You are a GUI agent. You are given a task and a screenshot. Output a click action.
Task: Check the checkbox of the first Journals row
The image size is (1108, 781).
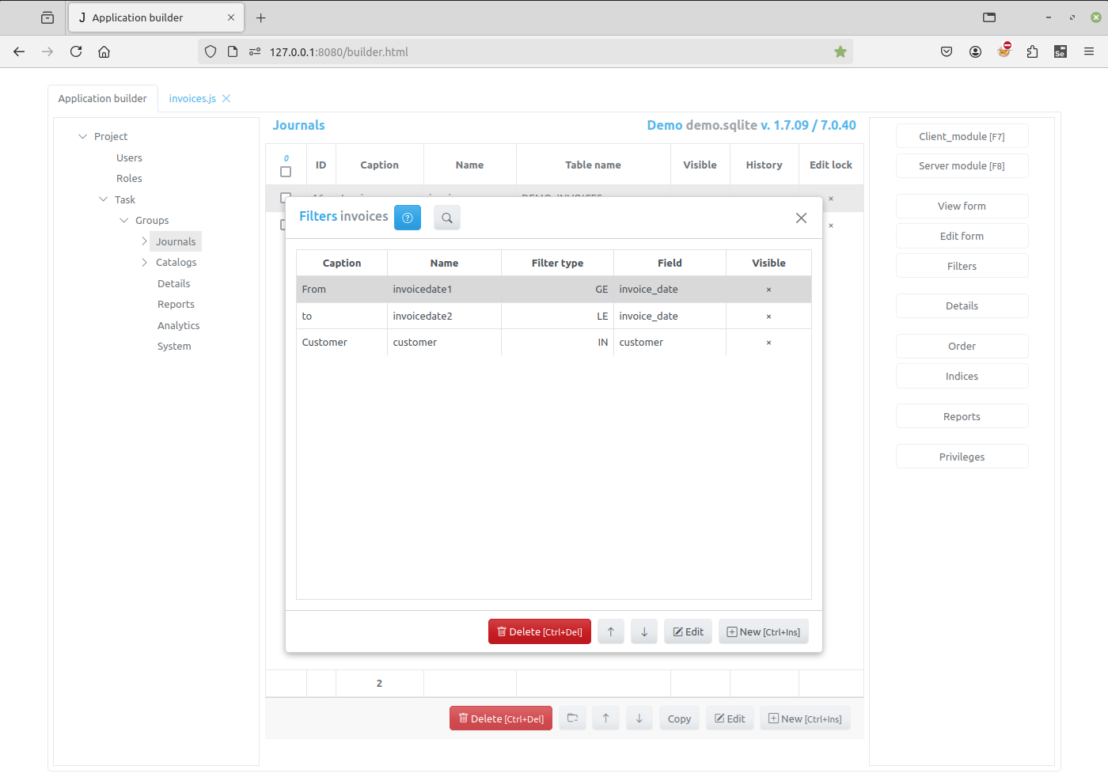pos(286,199)
